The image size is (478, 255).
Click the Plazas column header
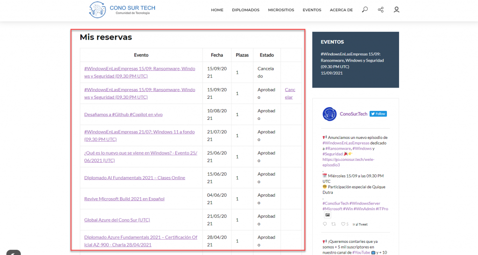point(242,55)
